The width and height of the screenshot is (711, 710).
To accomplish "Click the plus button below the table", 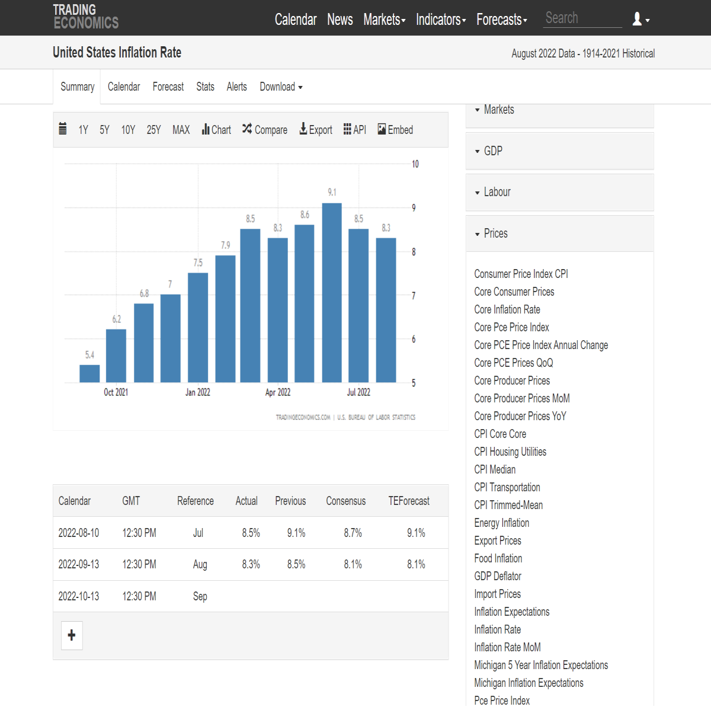I will pyautogui.click(x=72, y=635).
